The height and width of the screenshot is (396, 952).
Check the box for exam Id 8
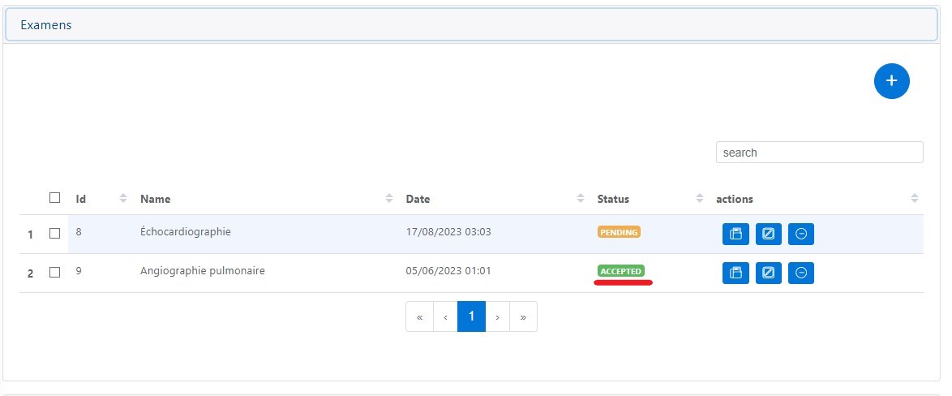coord(54,233)
